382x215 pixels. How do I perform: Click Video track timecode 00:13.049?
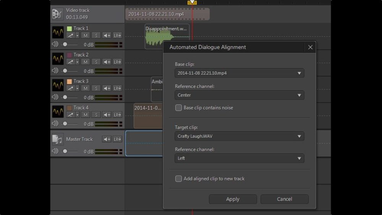[x=77, y=17]
